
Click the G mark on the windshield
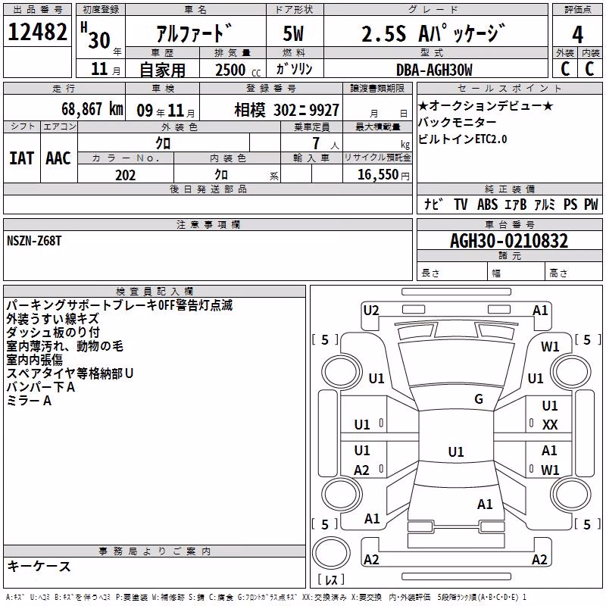point(479,399)
